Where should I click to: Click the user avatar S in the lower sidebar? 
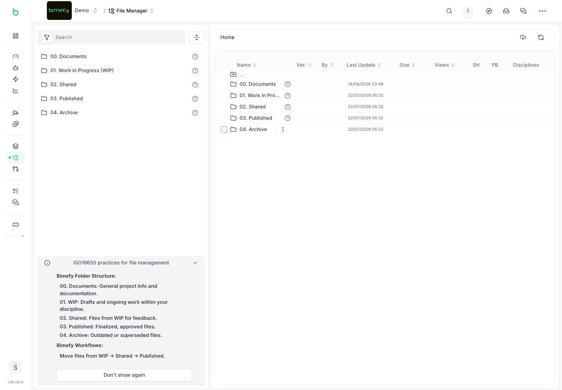click(x=16, y=367)
